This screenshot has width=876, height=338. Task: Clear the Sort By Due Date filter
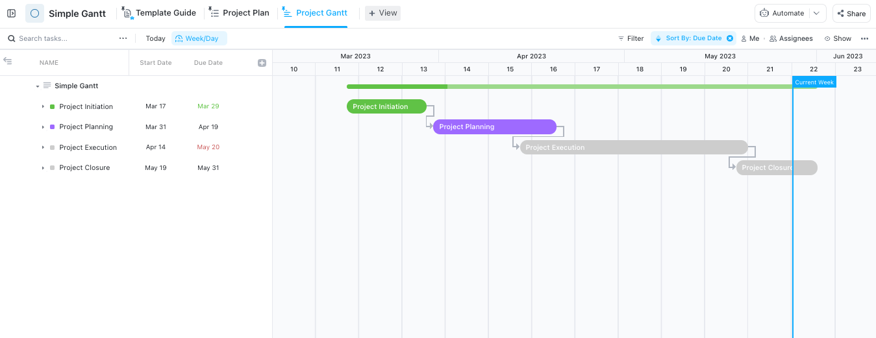(x=730, y=38)
